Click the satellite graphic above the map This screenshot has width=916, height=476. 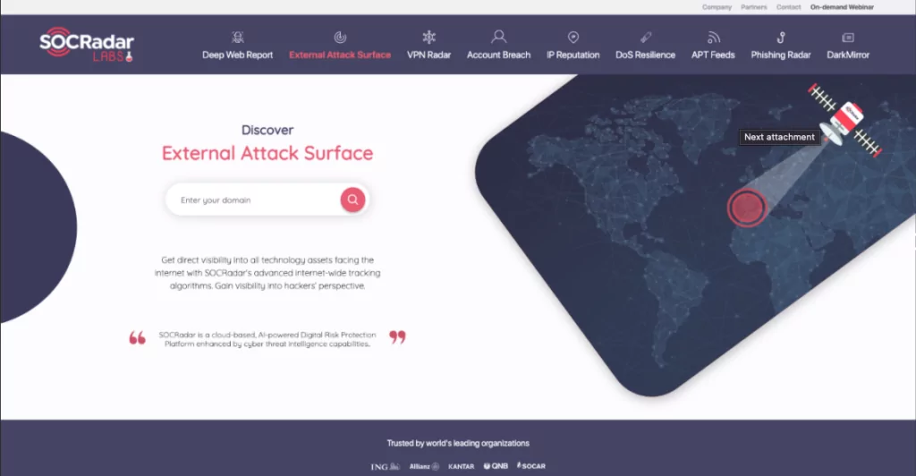[x=844, y=121]
